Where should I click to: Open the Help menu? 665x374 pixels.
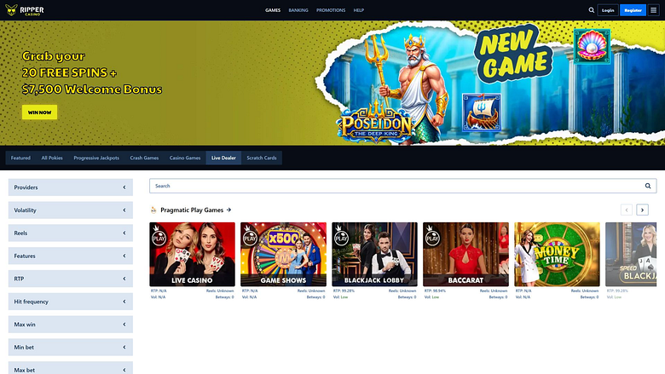[x=359, y=10]
